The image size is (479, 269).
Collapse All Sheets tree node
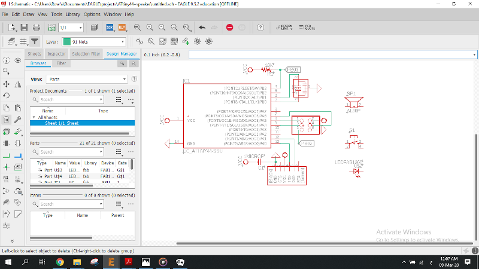point(34,117)
